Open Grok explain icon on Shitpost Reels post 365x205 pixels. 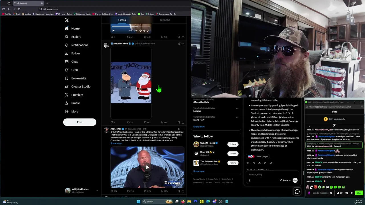(x=179, y=44)
